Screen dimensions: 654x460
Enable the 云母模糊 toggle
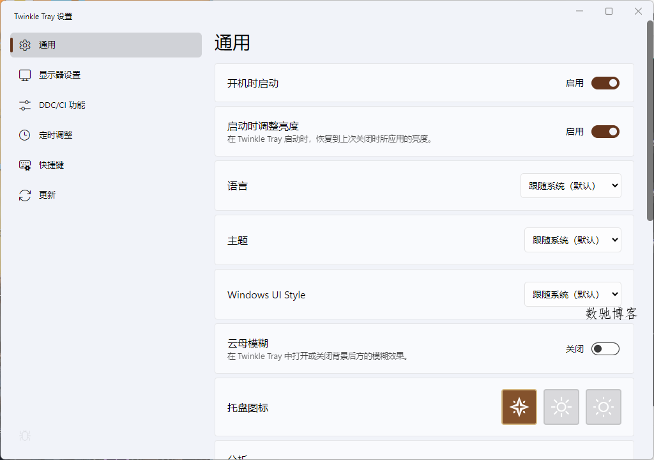pos(605,349)
